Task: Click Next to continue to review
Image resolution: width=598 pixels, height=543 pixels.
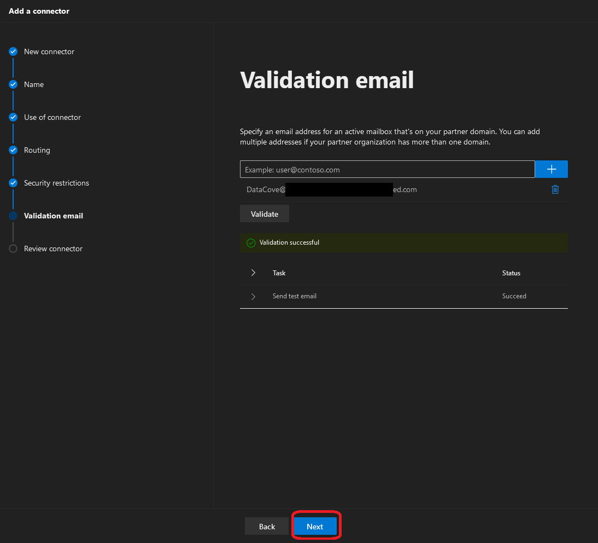Action: pos(315,527)
